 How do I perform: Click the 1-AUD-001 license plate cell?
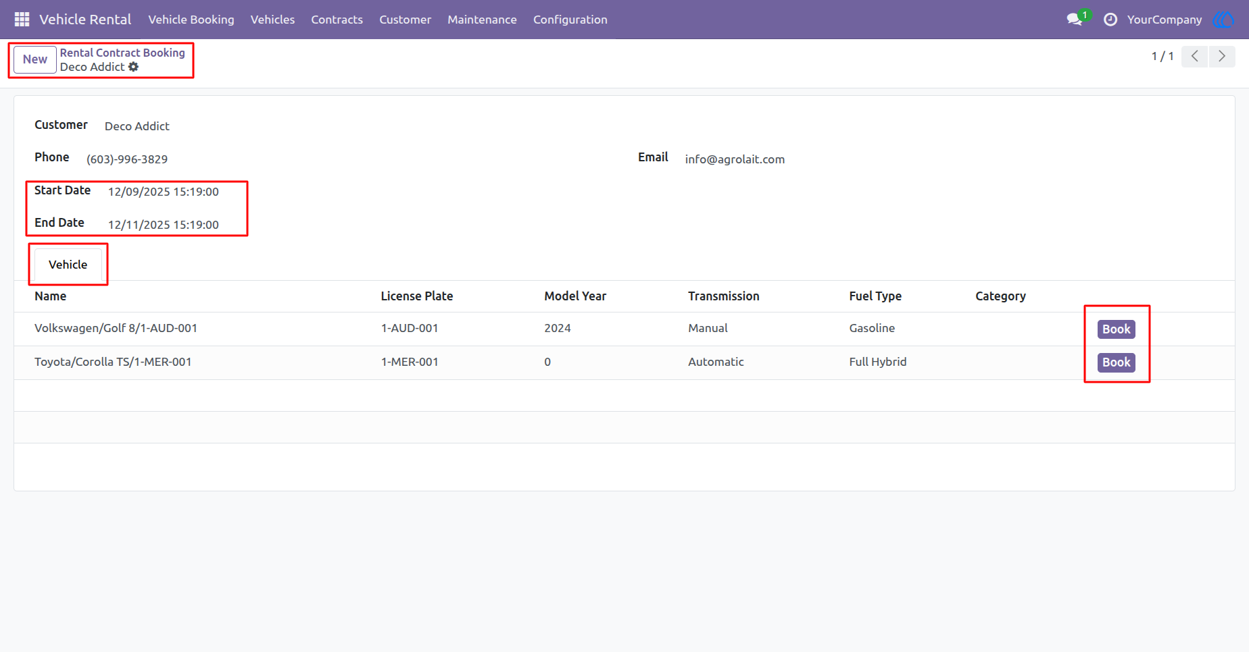pyautogui.click(x=410, y=328)
